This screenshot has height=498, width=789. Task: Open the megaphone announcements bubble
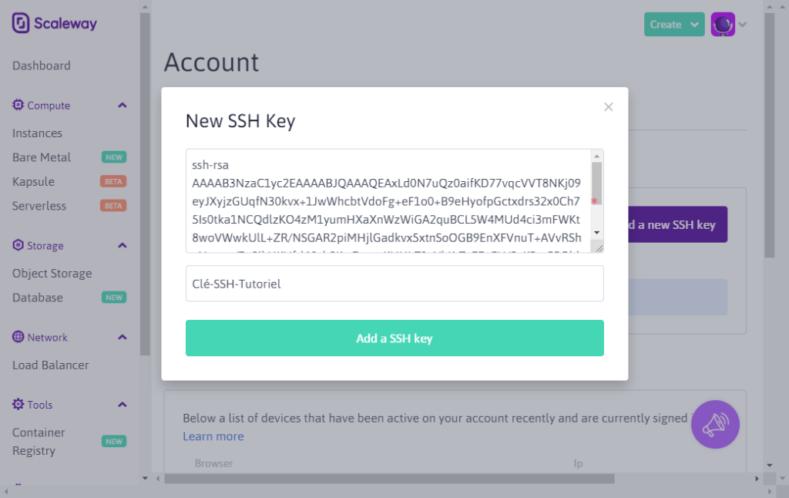(715, 425)
